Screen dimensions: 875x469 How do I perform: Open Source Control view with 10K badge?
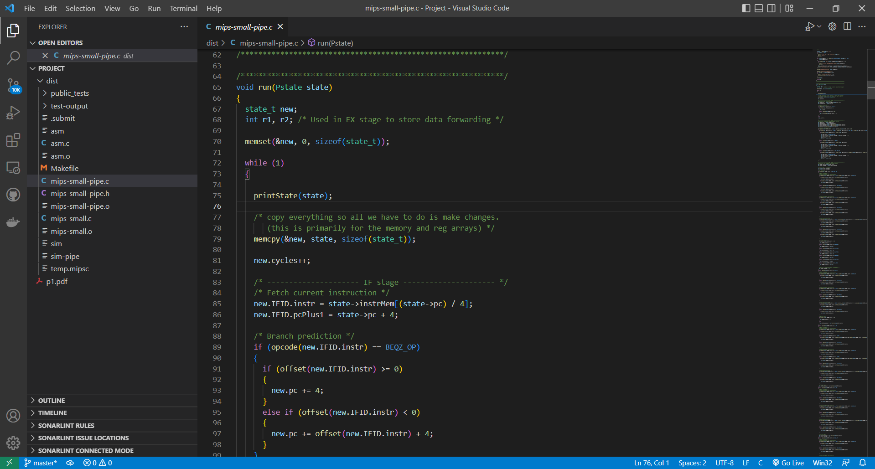[x=13, y=85]
